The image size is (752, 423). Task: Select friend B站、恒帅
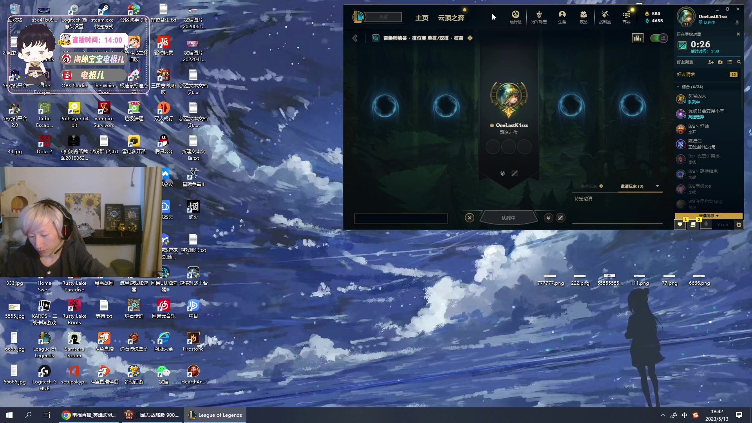pyautogui.click(x=708, y=129)
